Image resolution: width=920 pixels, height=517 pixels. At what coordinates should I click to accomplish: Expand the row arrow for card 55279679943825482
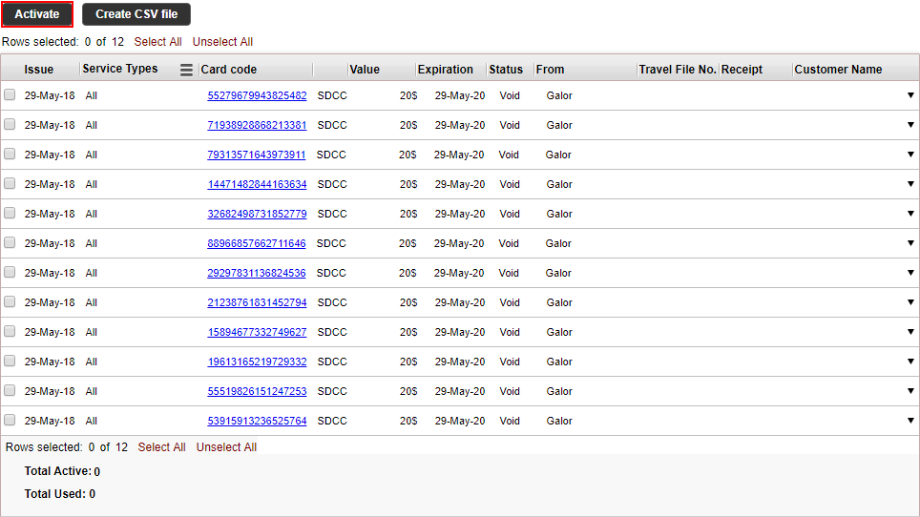pyautogui.click(x=910, y=95)
